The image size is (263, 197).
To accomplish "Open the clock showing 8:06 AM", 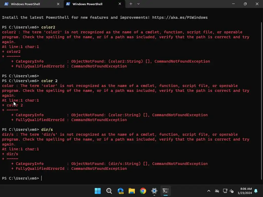I will coord(245,191).
